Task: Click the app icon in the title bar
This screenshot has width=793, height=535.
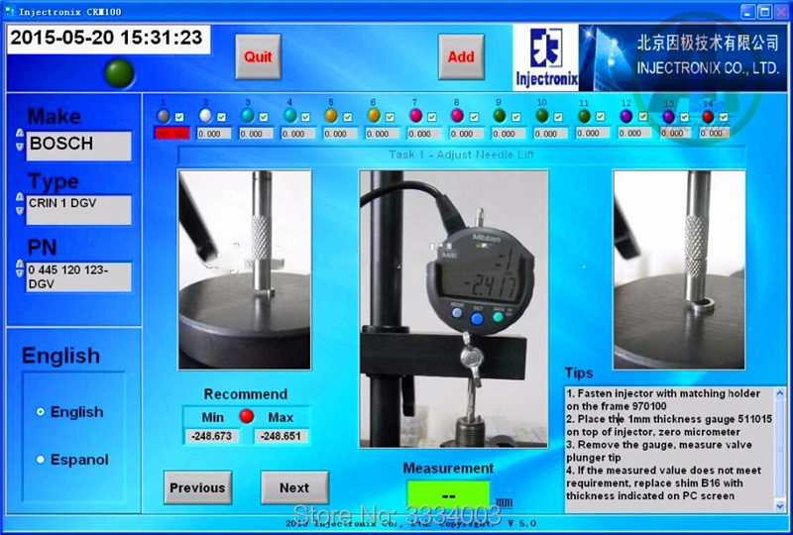Action: point(10,11)
